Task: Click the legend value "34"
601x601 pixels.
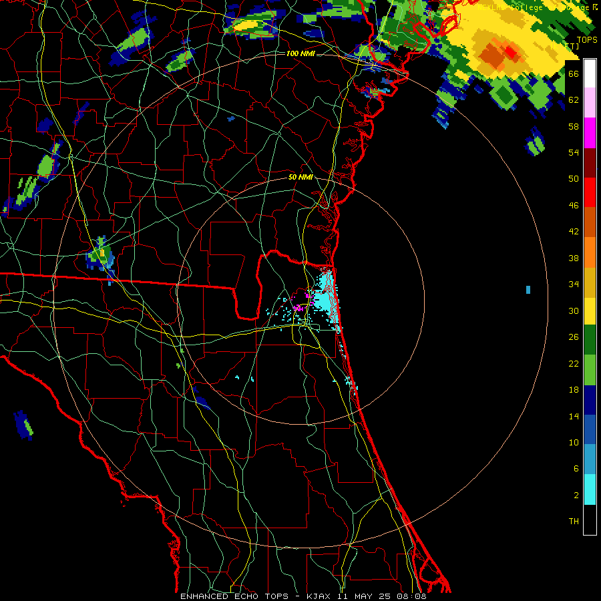Action: click(574, 284)
